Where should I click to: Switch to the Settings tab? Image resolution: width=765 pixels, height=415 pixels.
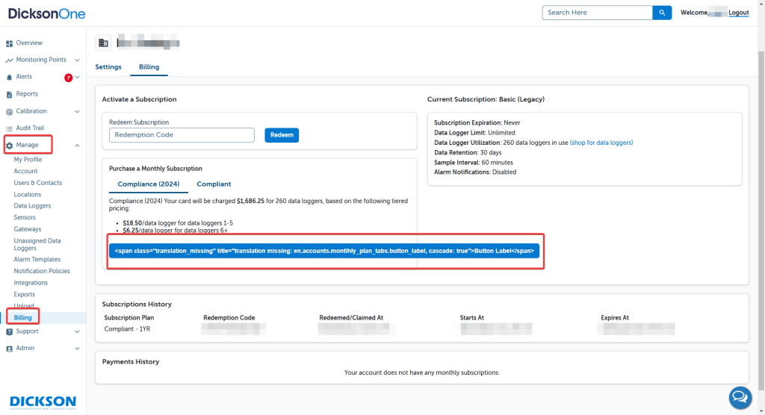pyautogui.click(x=108, y=67)
